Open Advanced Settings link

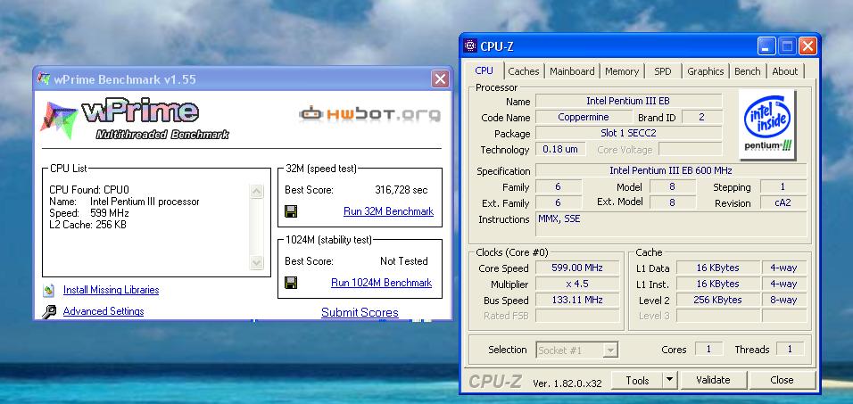[104, 311]
